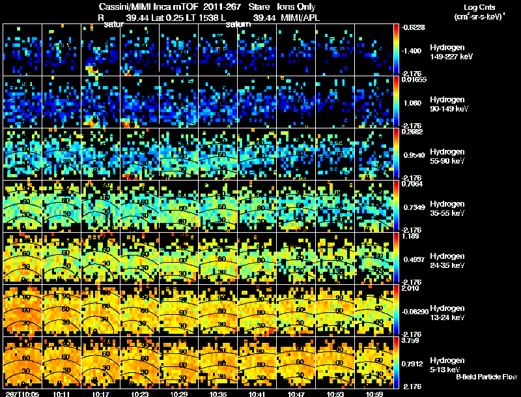Choose the 24-35 keV panel at 10:53
The height and width of the screenshot is (397, 521).
click(x=335, y=258)
